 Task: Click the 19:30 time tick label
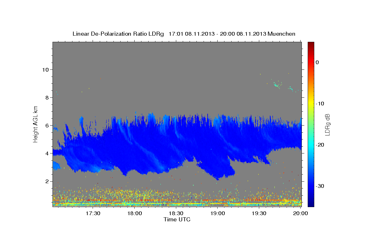[x=259, y=213]
